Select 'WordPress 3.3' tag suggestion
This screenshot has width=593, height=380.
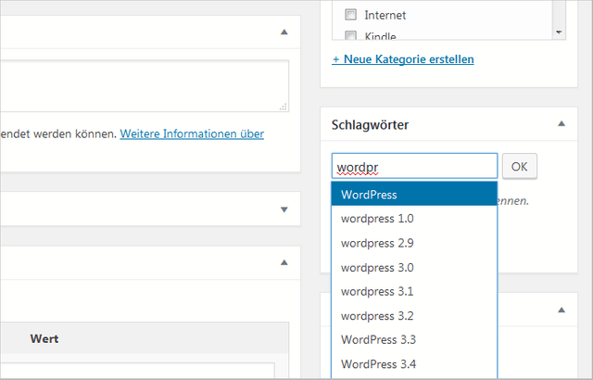414,339
